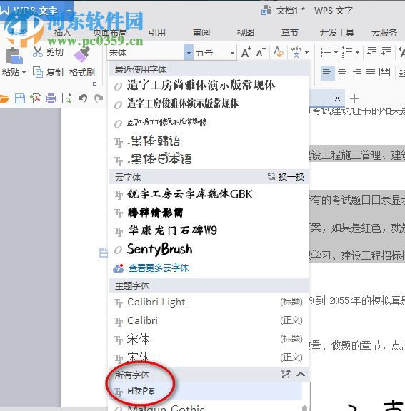405x411 pixels.
Task: Switch to the 审阅 tab
Action: [201, 33]
